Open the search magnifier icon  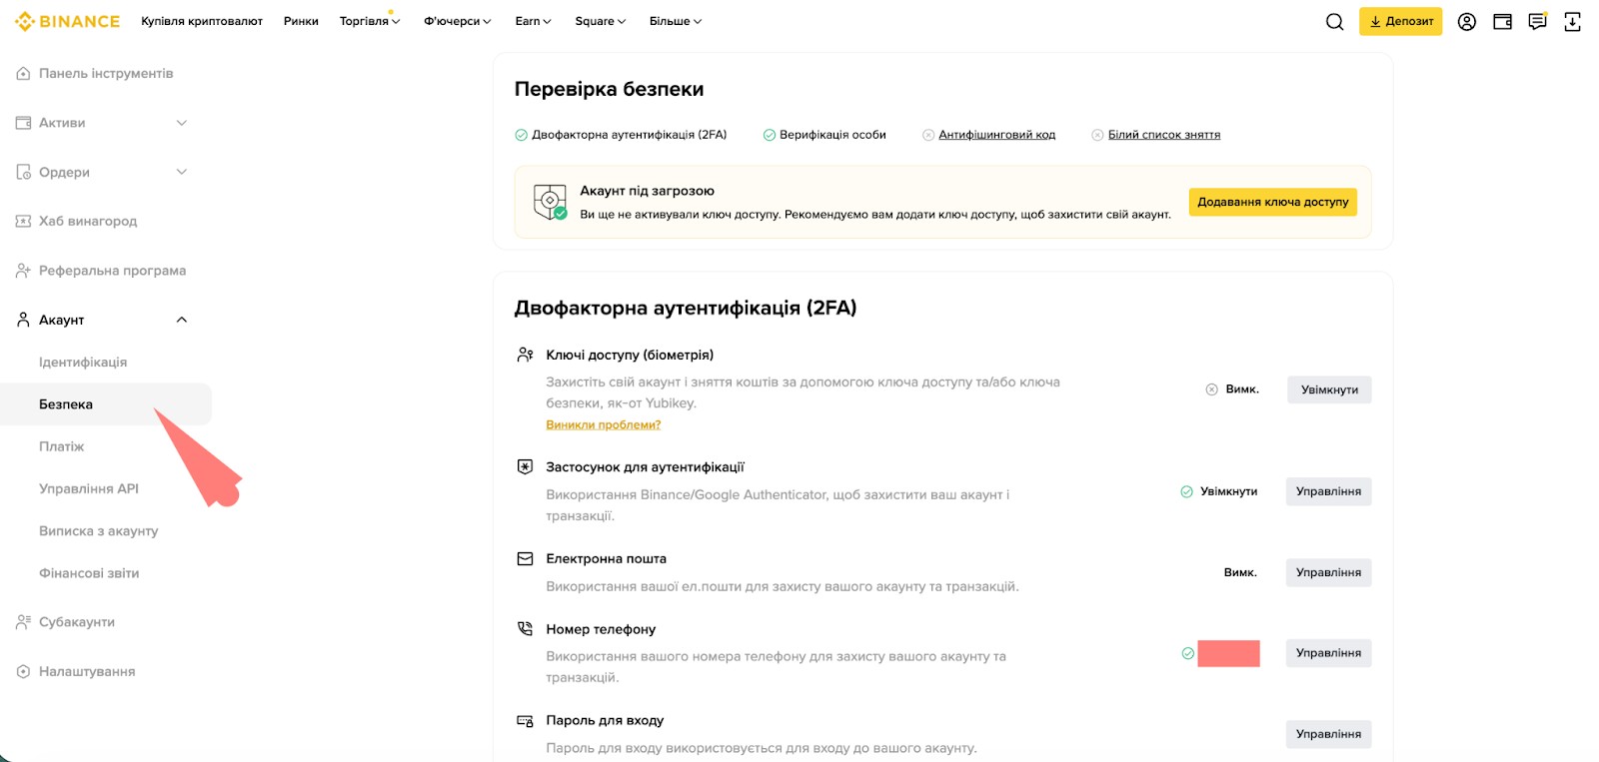click(x=1334, y=22)
